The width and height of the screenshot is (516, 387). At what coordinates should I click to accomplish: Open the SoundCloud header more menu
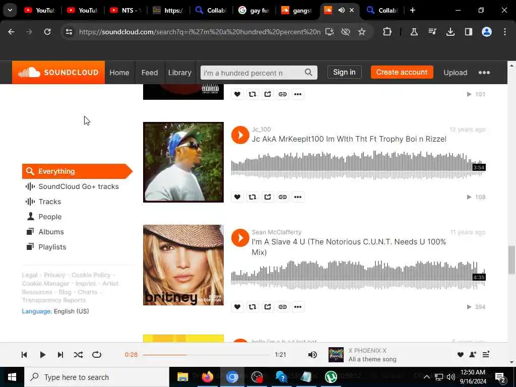tap(484, 73)
